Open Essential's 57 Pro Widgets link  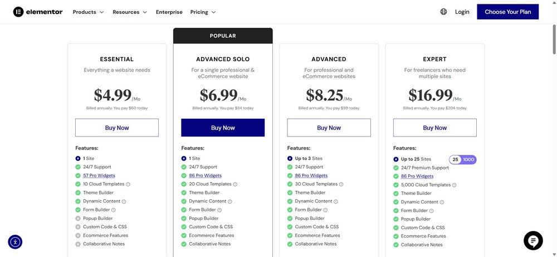tap(99, 175)
